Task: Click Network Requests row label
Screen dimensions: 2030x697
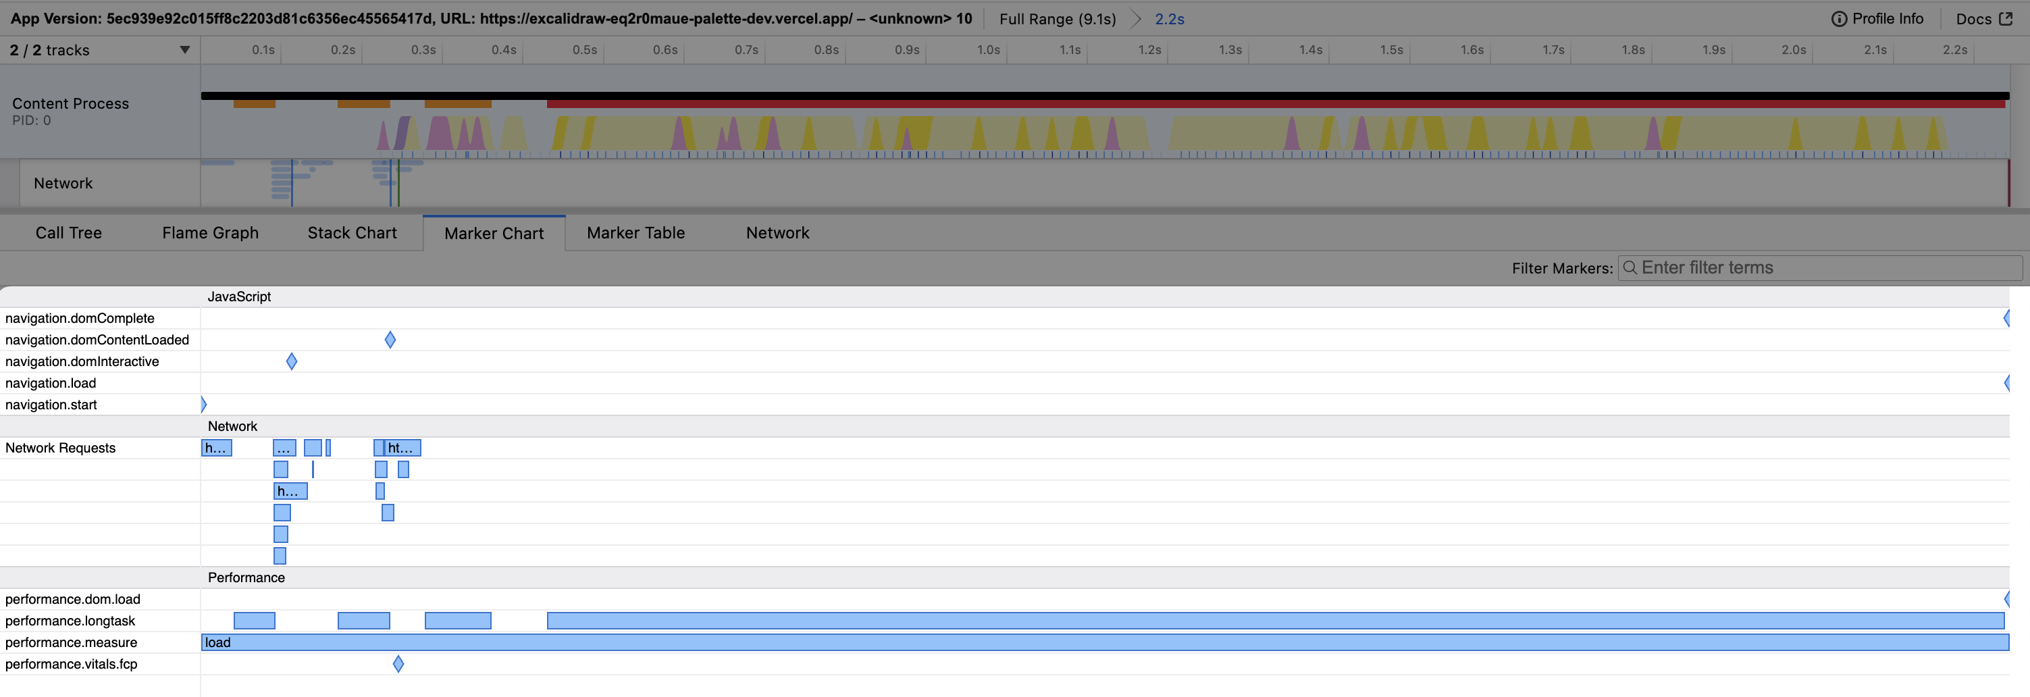Action: coord(61,448)
